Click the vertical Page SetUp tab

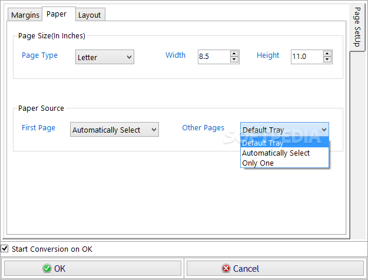pos(357,27)
